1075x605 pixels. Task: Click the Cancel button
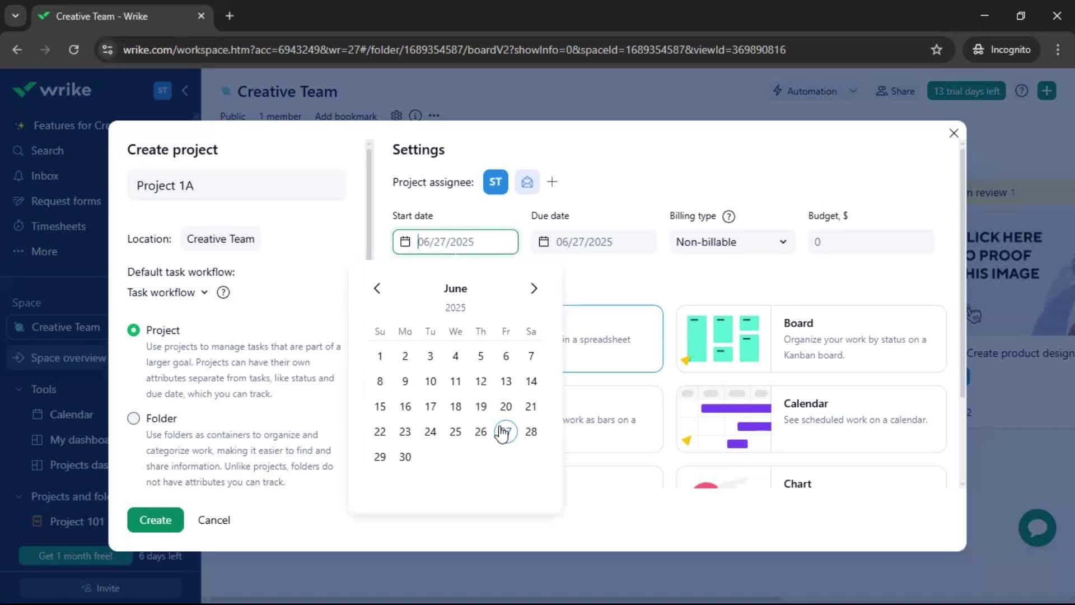point(214,520)
